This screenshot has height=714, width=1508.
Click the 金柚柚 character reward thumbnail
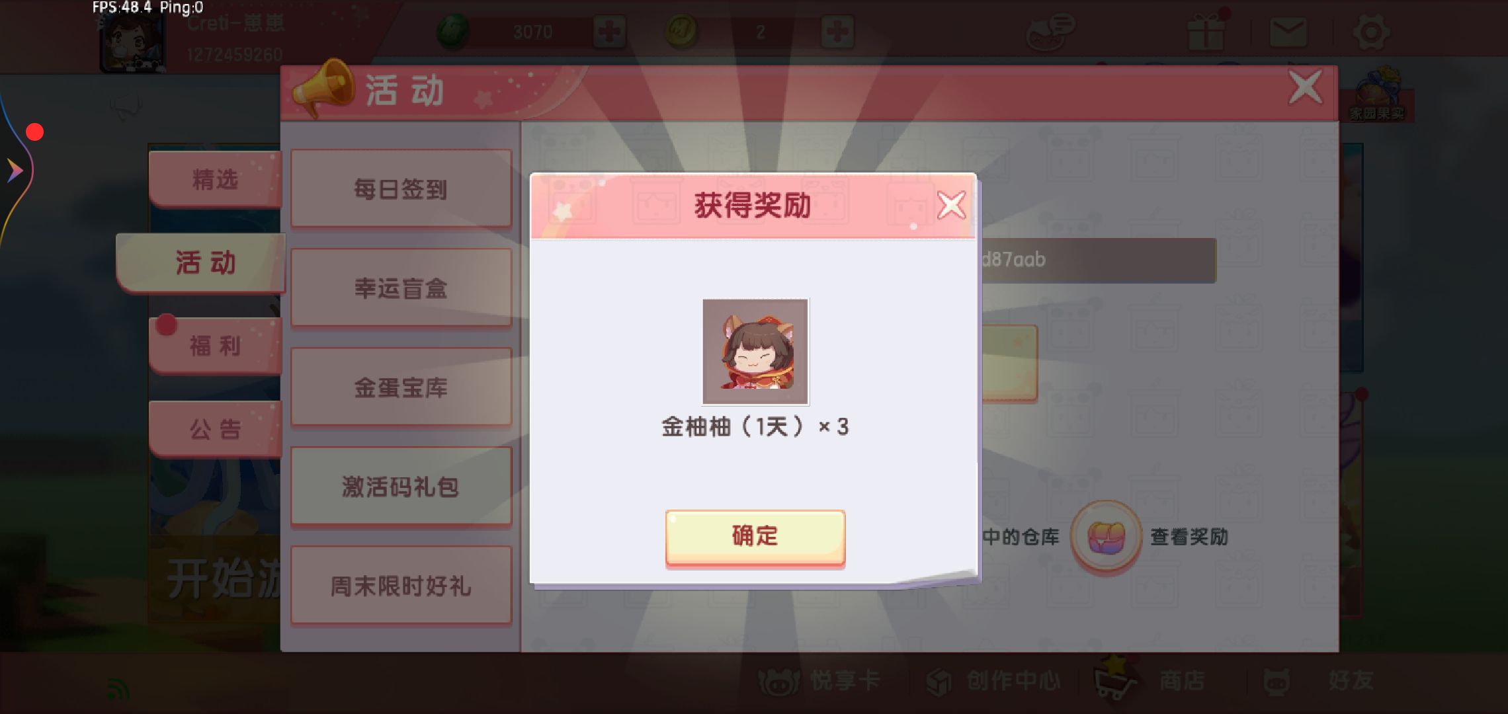coord(755,351)
